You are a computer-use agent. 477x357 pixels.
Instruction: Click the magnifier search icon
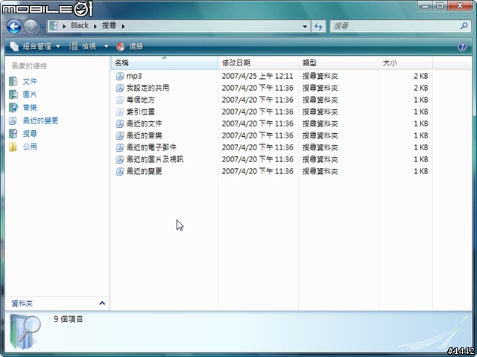click(x=464, y=26)
